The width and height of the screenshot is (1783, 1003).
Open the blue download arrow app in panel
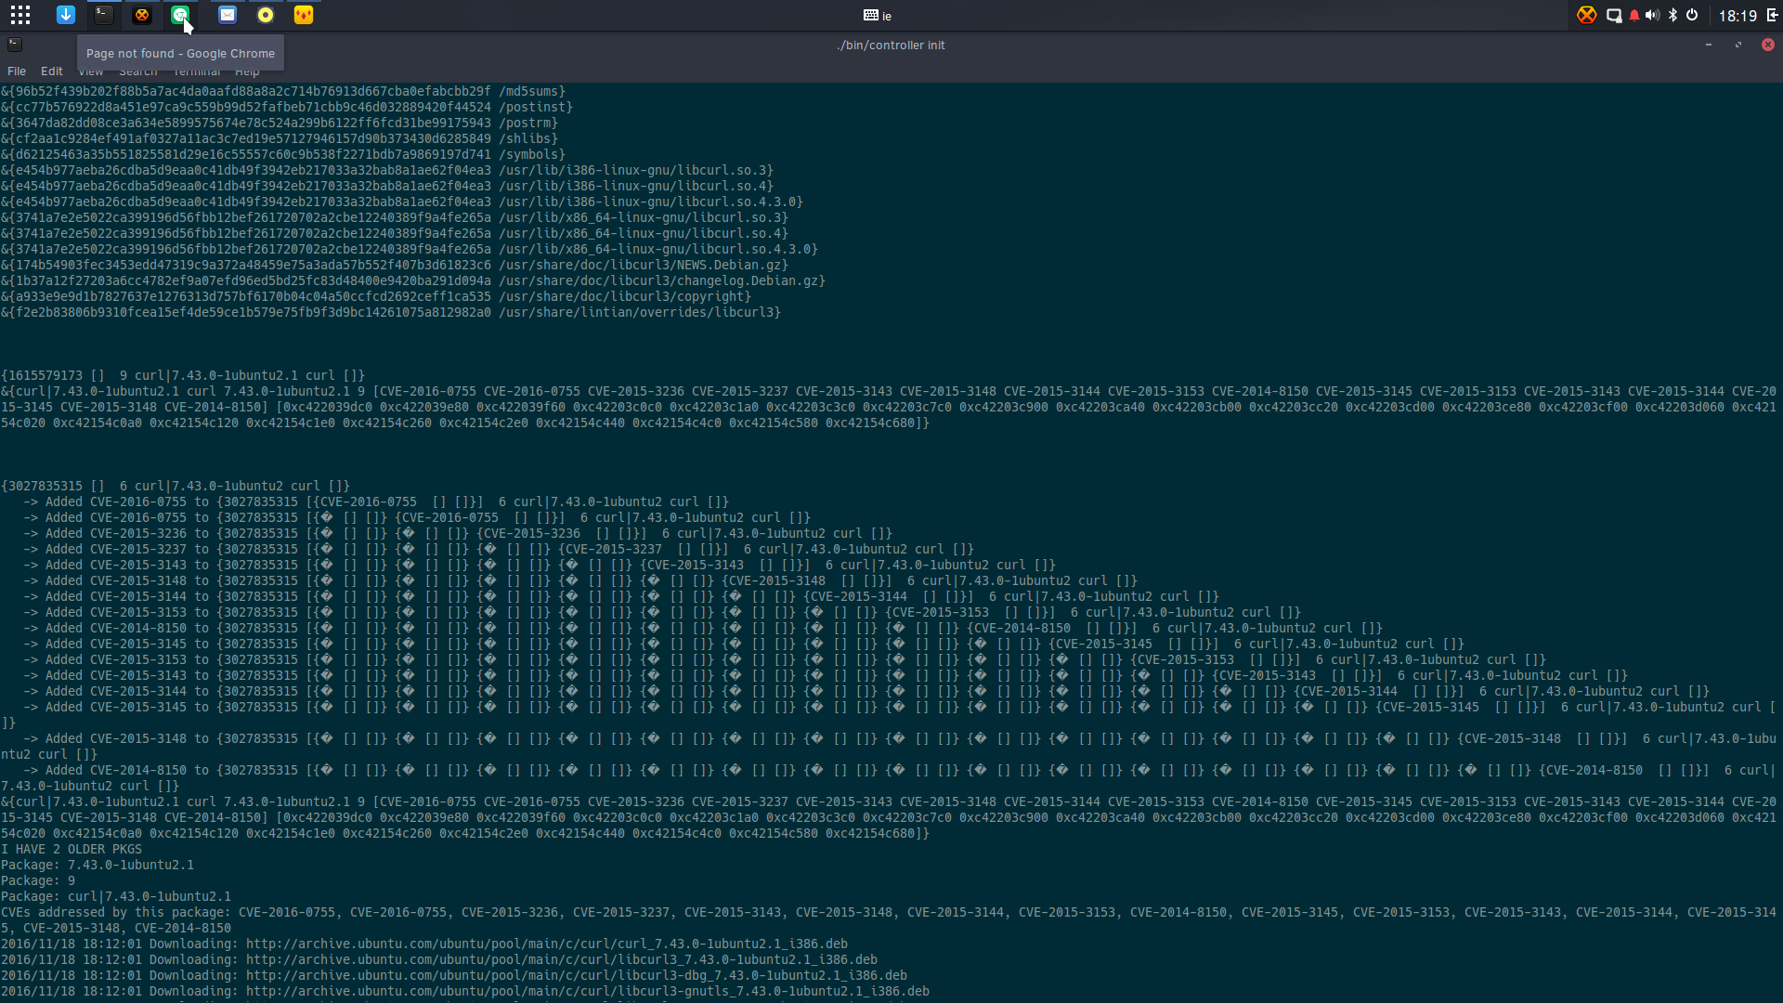(66, 15)
